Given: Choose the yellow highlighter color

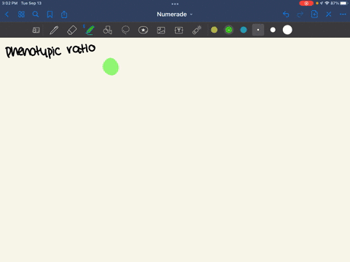Looking at the screenshot, I should pyautogui.click(x=214, y=30).
